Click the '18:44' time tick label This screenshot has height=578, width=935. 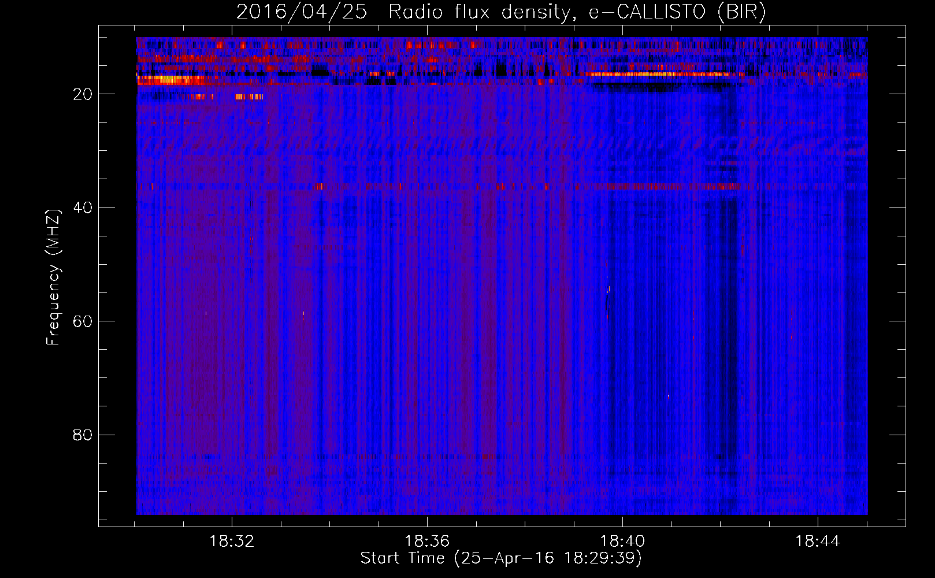[x=818, y=542]
